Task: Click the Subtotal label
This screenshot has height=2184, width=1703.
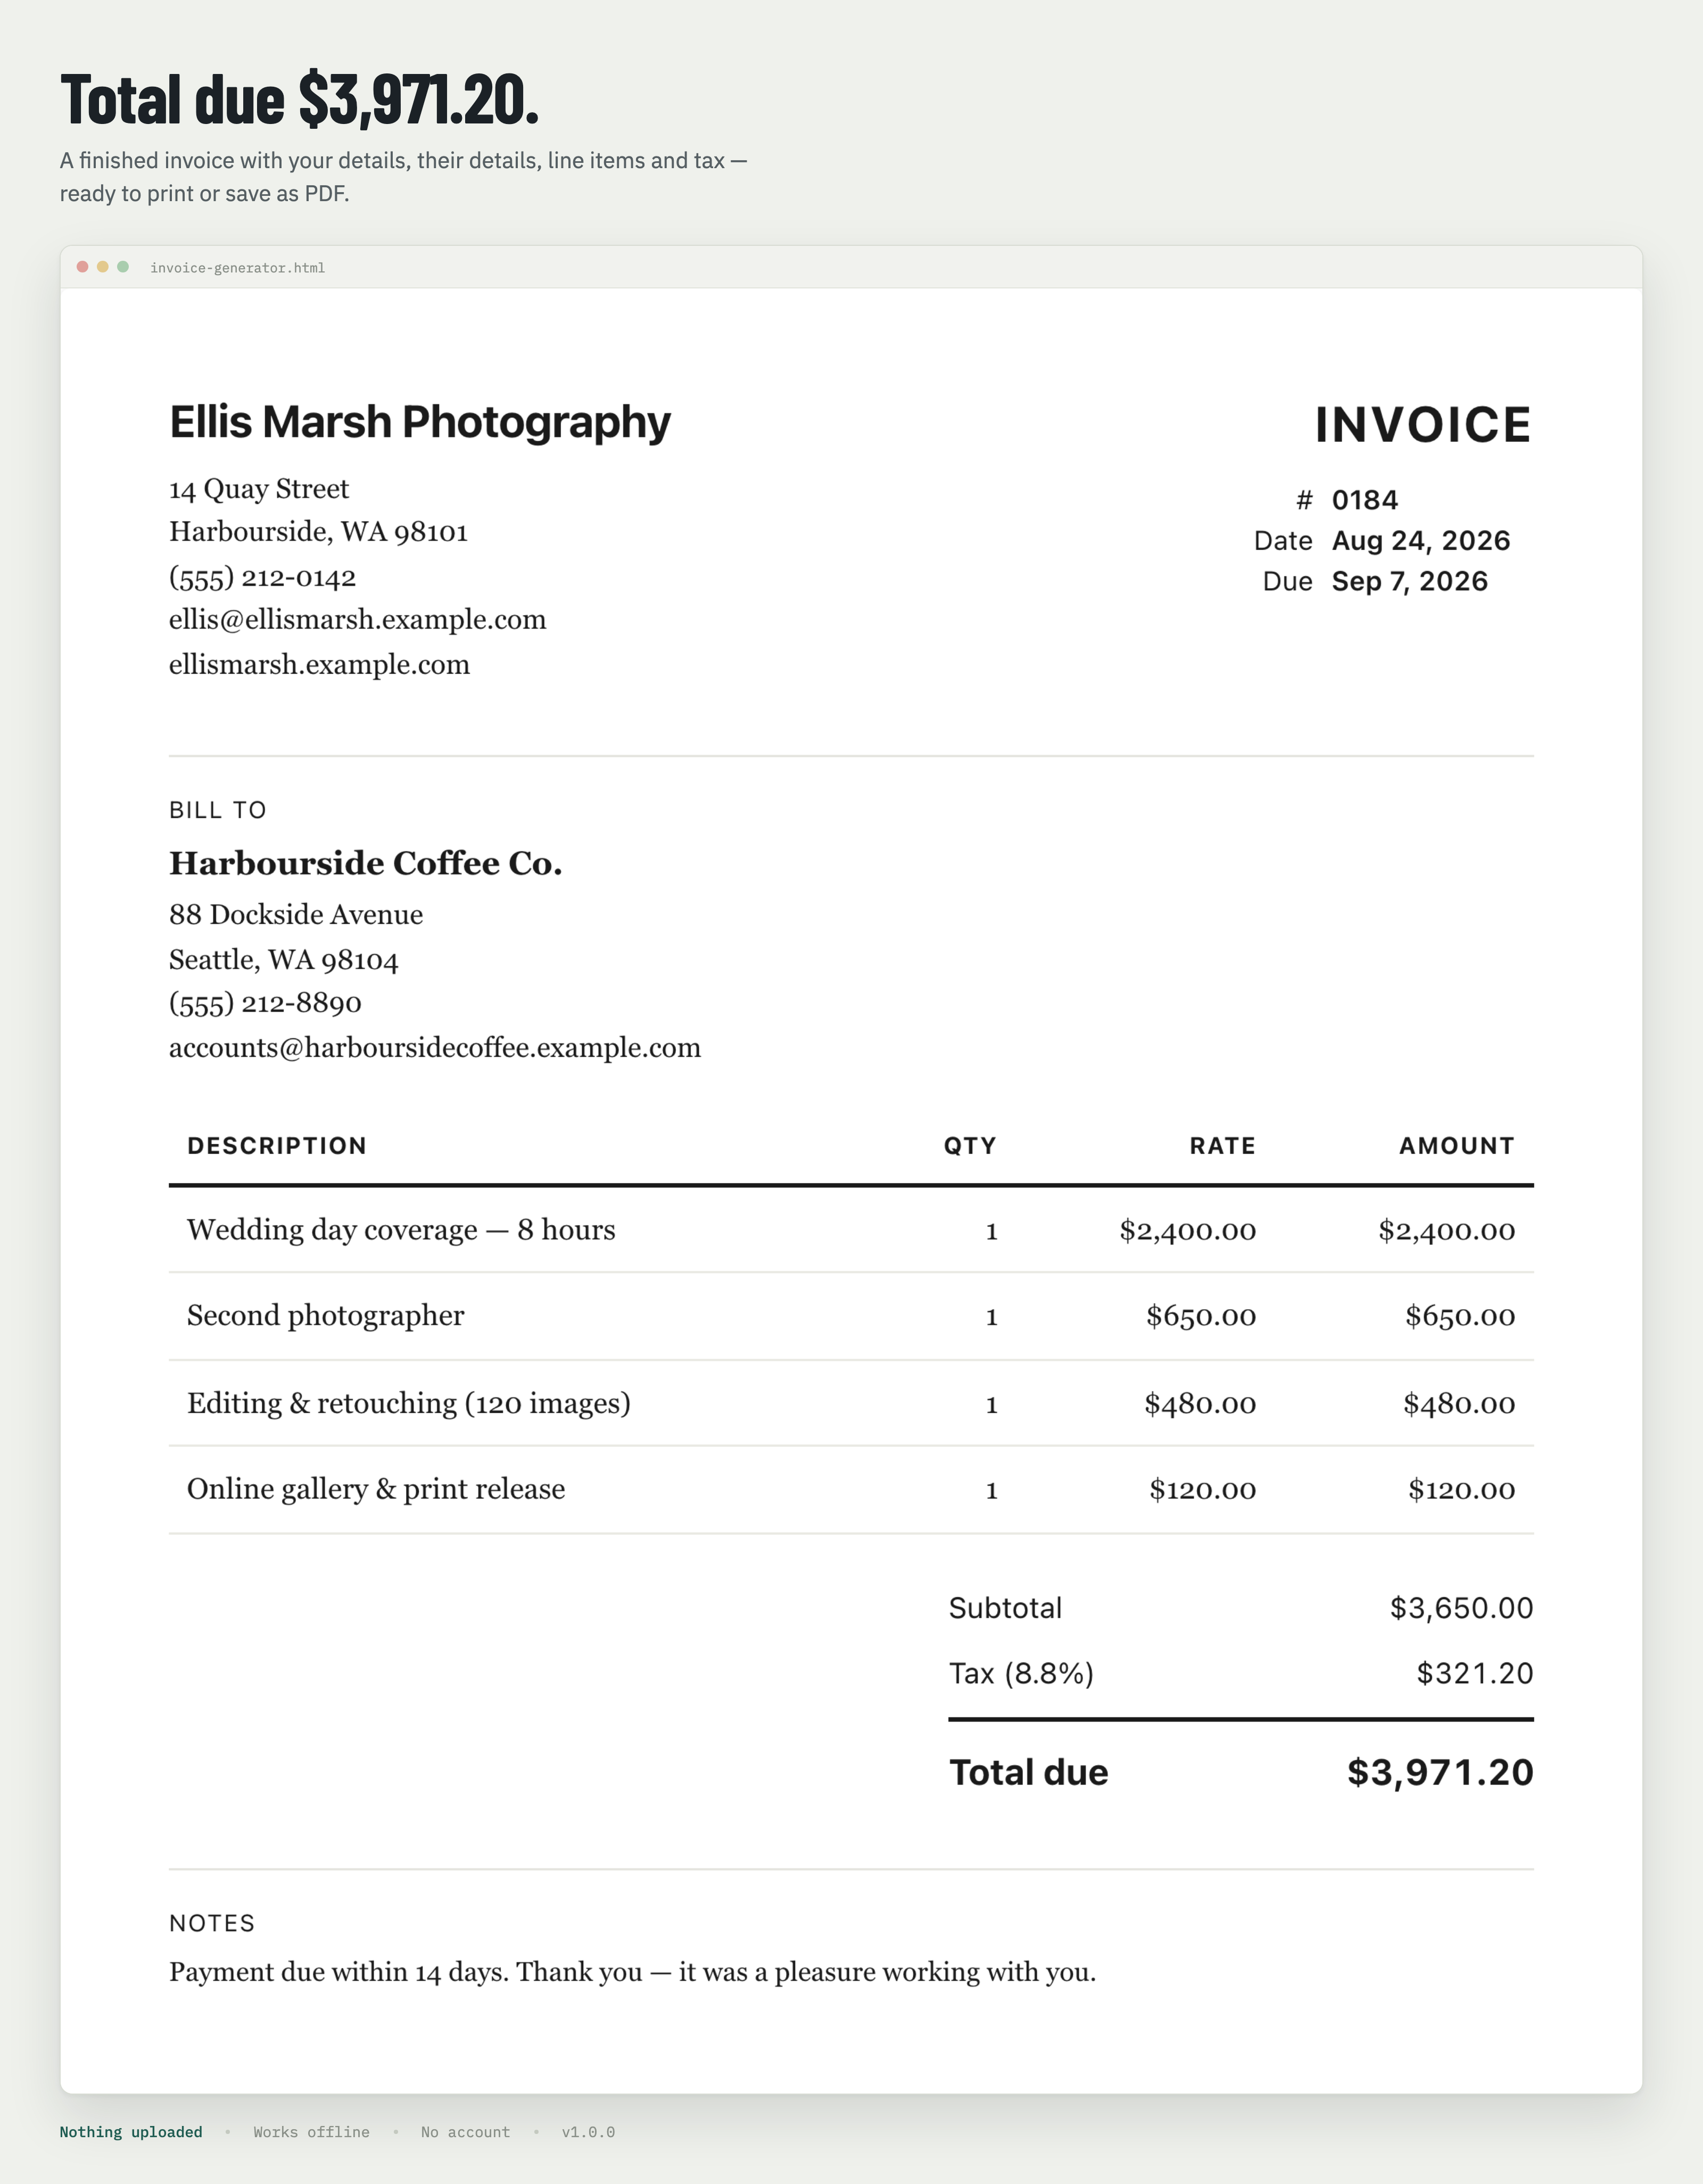Action: (1005, 1608)
